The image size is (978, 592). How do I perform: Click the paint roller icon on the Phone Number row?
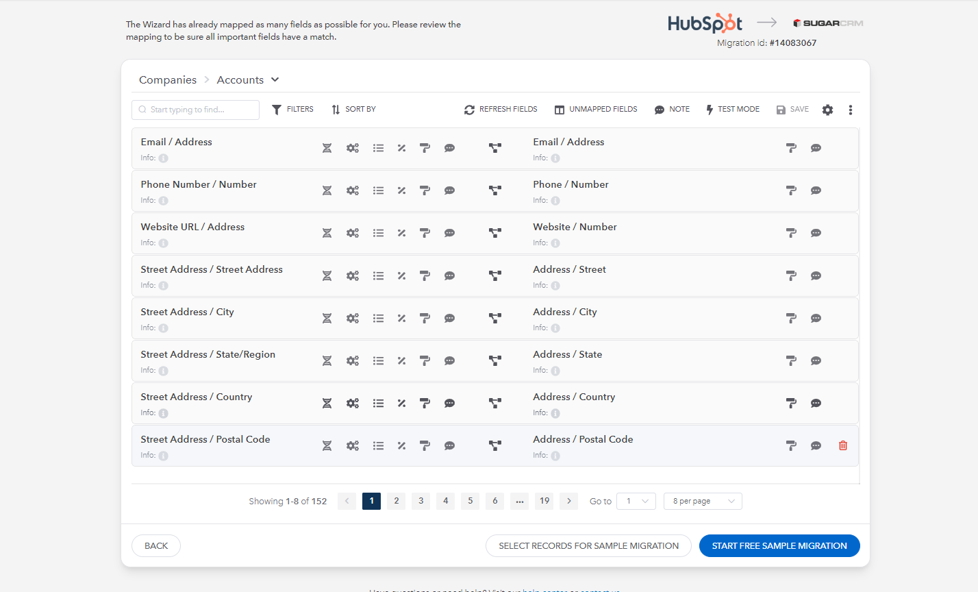pyautogui.click(x=425, y=190)
